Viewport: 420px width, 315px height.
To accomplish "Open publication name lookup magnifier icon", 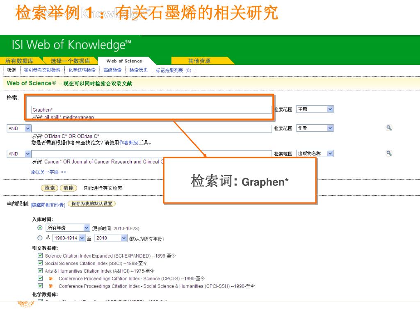I will [389, 153].
